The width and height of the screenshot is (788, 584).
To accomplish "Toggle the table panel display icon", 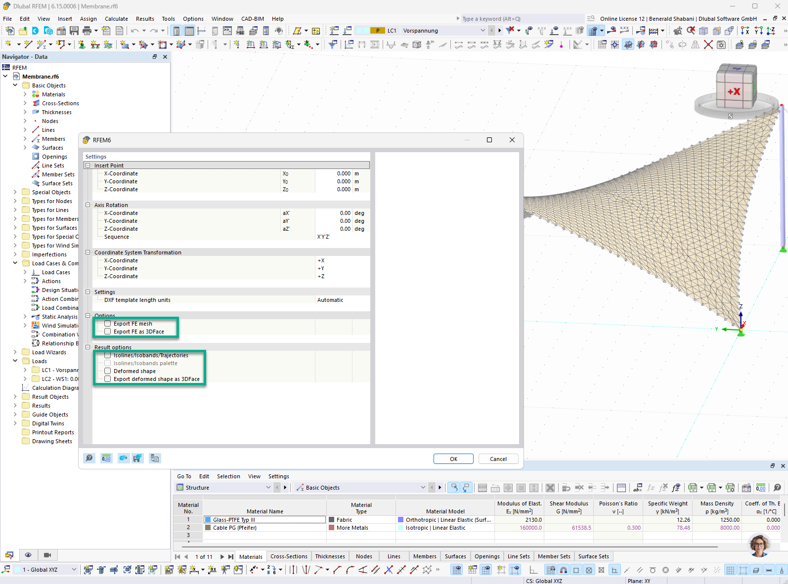I will (189, 31).
